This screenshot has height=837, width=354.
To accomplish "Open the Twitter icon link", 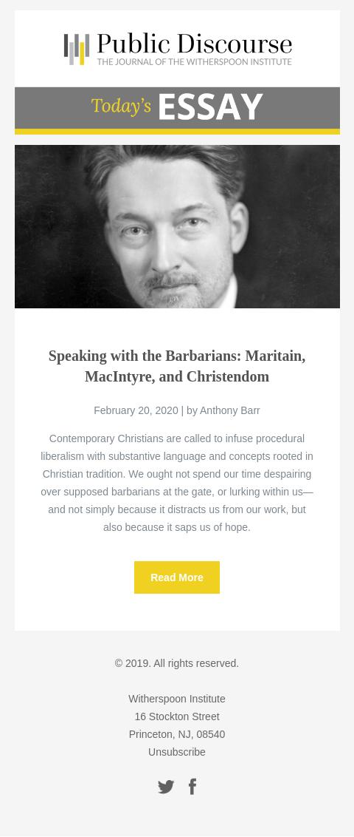I will click(165, 786).
